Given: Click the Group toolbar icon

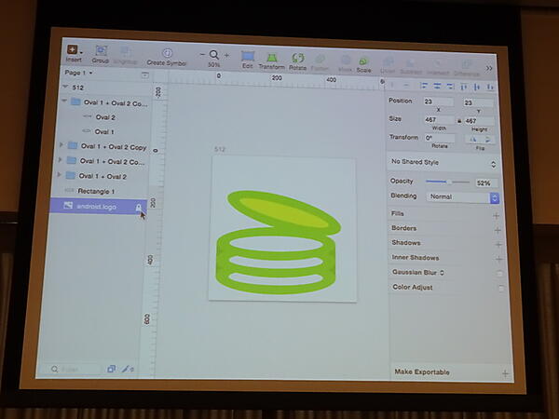Looking at the screenshot, I should click(100, 50).
